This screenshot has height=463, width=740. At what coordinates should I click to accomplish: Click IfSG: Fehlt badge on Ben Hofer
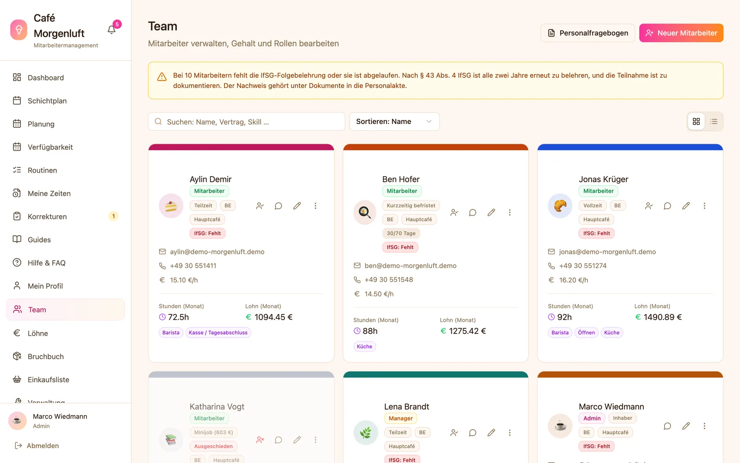pos(400,247)
